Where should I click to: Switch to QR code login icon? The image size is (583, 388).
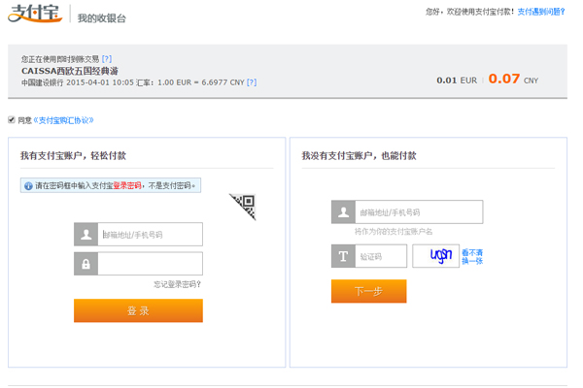[243, 207]
